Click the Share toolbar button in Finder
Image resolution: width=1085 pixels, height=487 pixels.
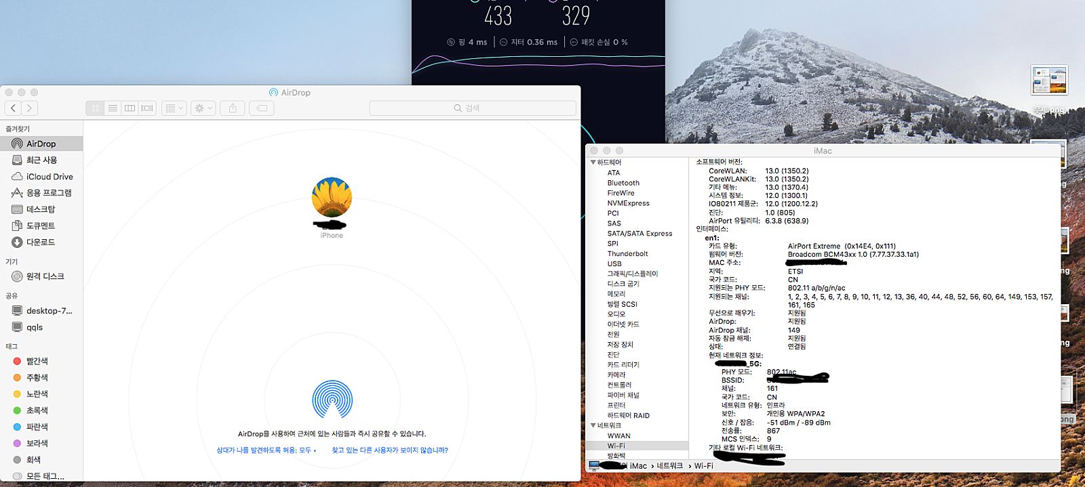tap(233, 108)
